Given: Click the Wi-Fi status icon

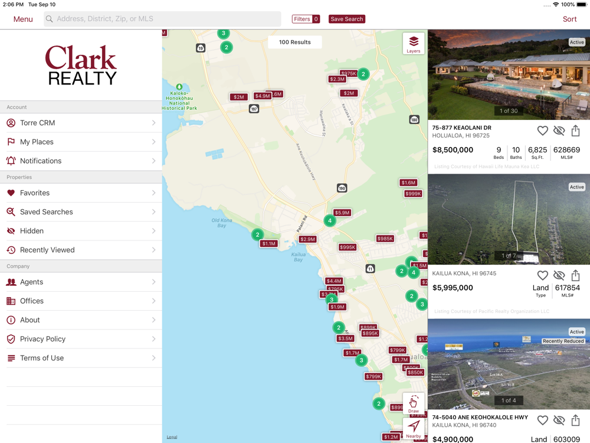Looking at the screenshot, I should point(556,5).
